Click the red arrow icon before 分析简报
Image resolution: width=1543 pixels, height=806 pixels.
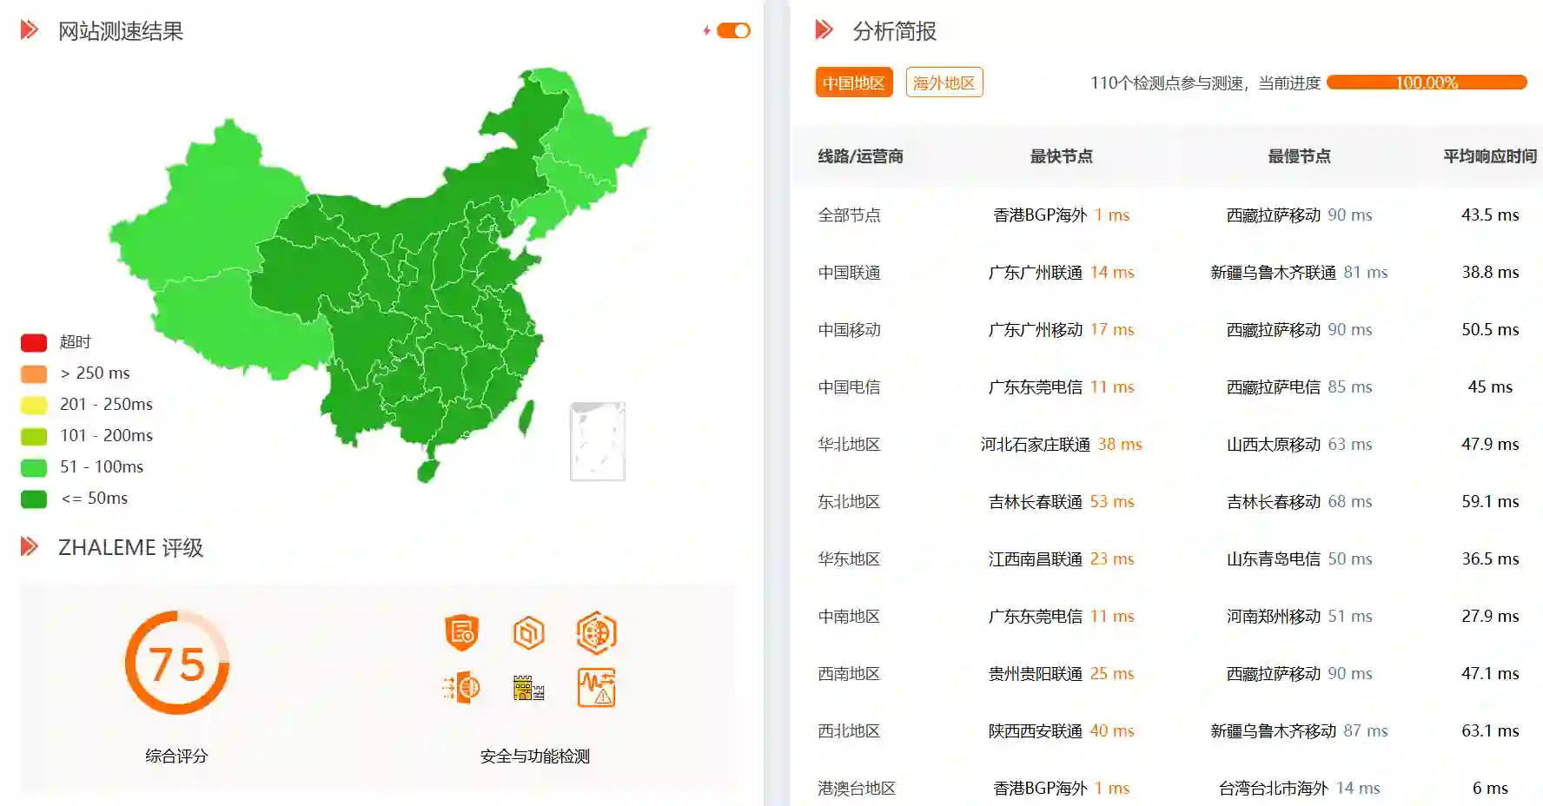(x=822, y=29)
